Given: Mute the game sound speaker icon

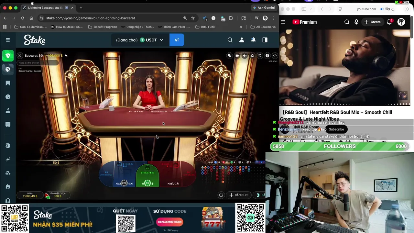Looking at the screenshot, I should 245,56.
